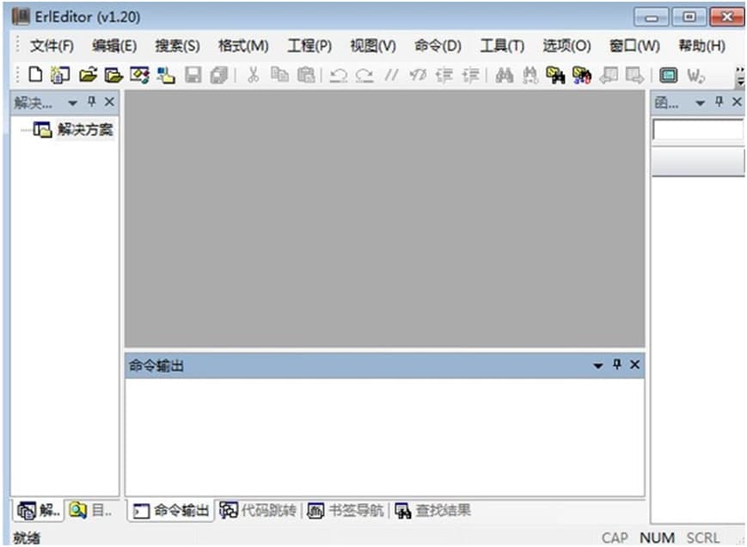747x547 pixels.
Task: Open the 解决方案 panel dropdown arrow
Action: coord(73,101)
